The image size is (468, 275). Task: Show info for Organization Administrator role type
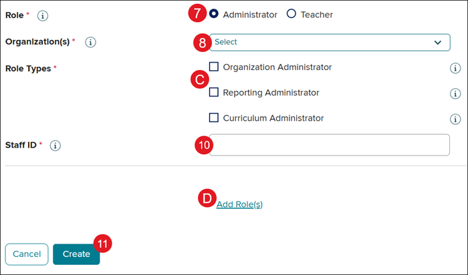click(x=455, y=68)
